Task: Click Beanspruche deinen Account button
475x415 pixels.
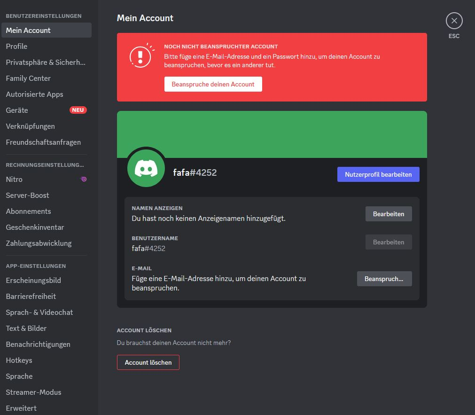Action: 213,84
